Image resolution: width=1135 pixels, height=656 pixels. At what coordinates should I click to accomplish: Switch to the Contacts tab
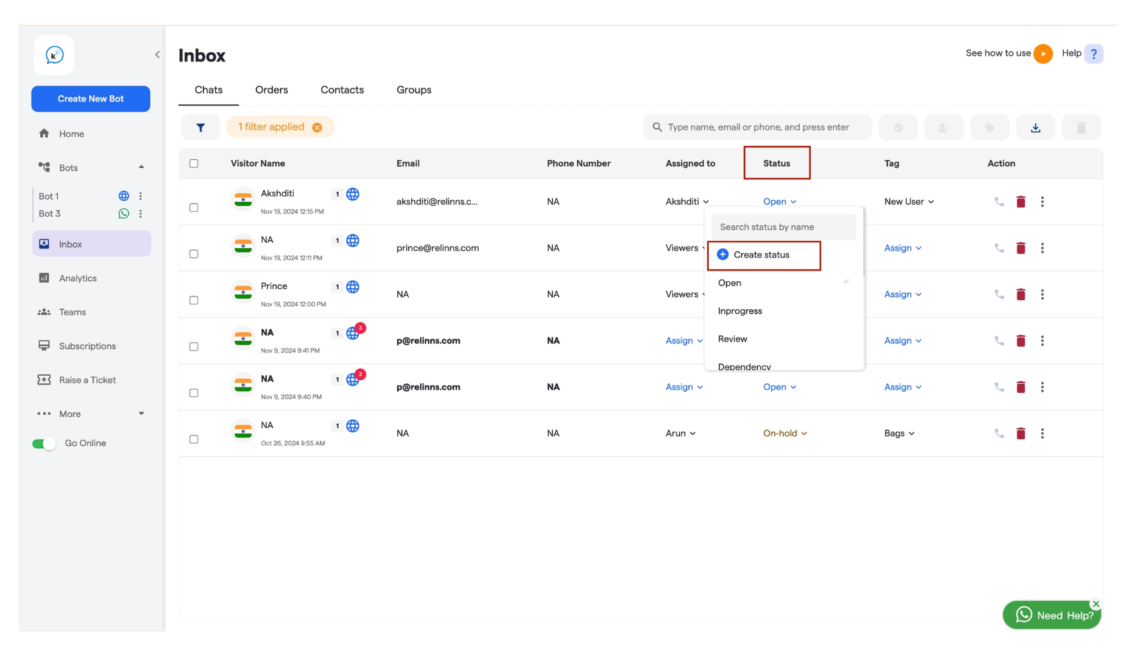[x=342, y=90]
